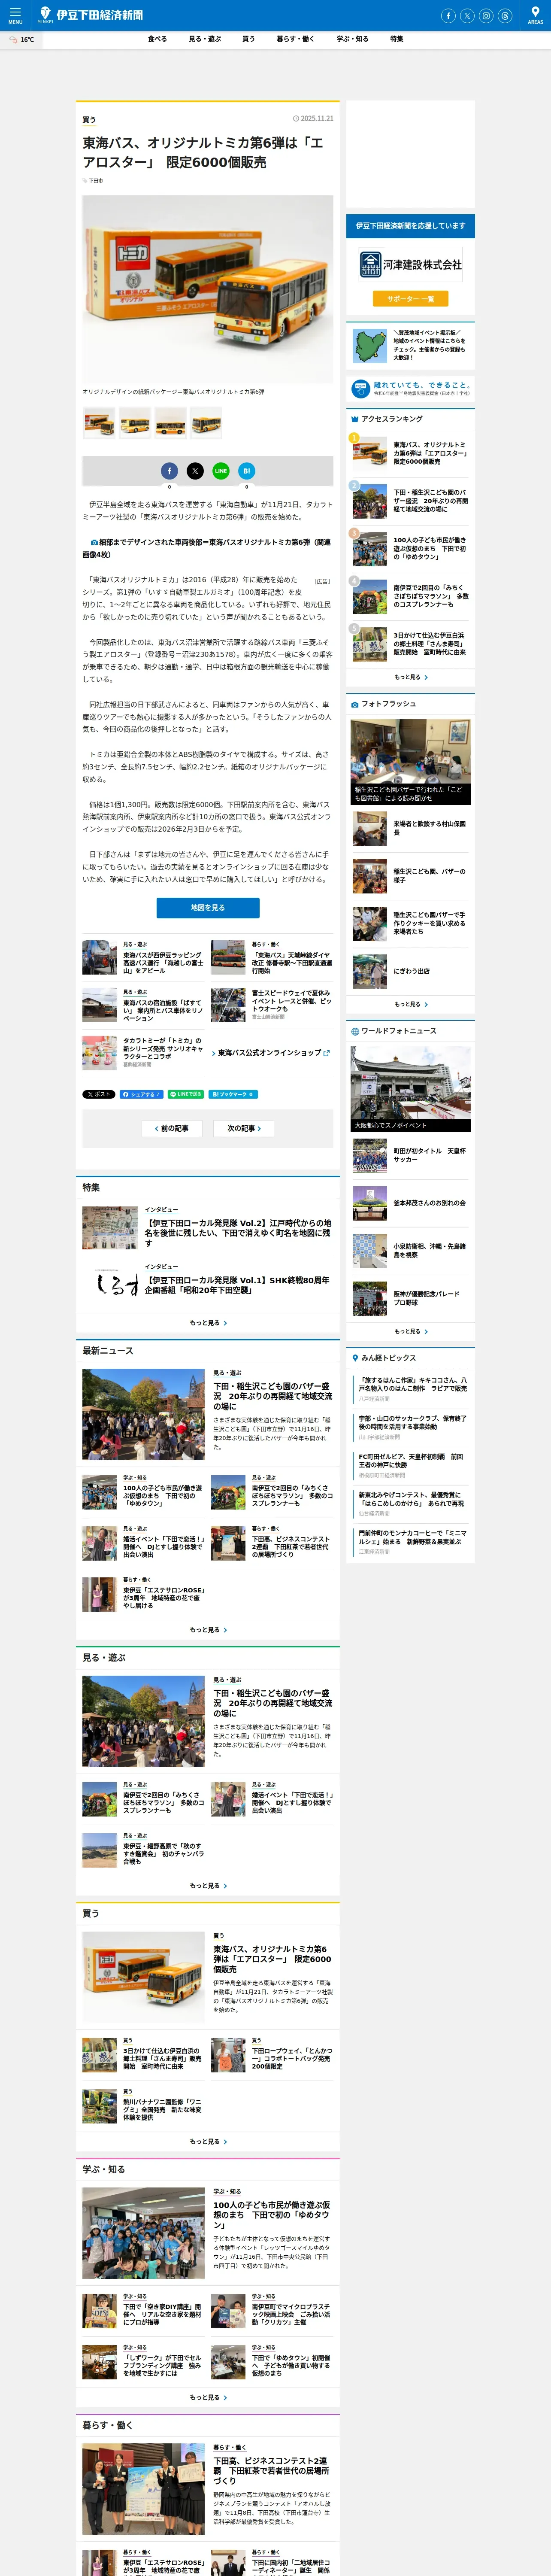The height and width of the screenshot is (2576, 551).
Task: Click the main Tomica bus article photo
Action: pyautogui.click(x=208, y=289)
